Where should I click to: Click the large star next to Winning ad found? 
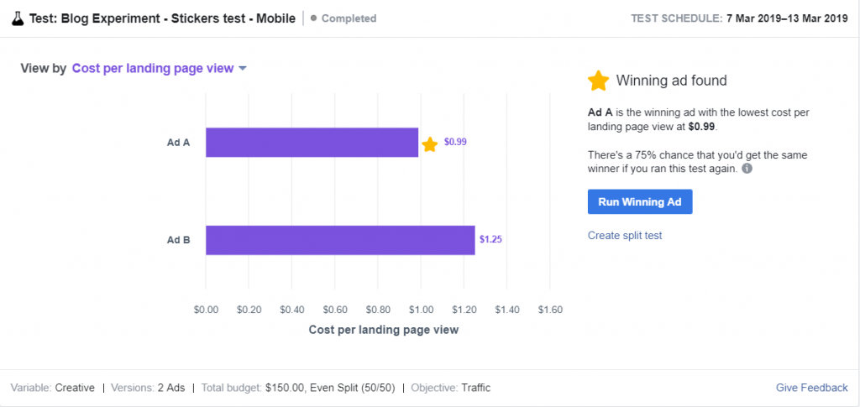598,81
